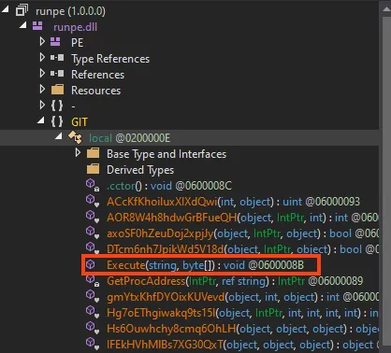Expand the Resources folder
391x353 pixels.
(42, 89)
